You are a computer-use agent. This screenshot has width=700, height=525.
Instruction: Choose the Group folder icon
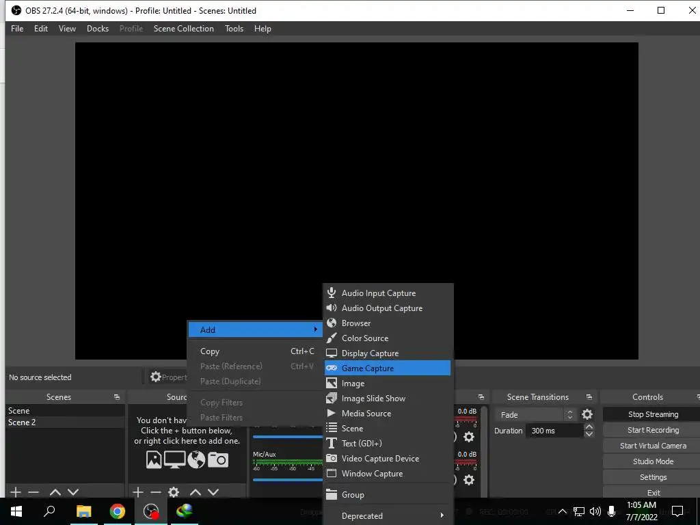[332, 494]
